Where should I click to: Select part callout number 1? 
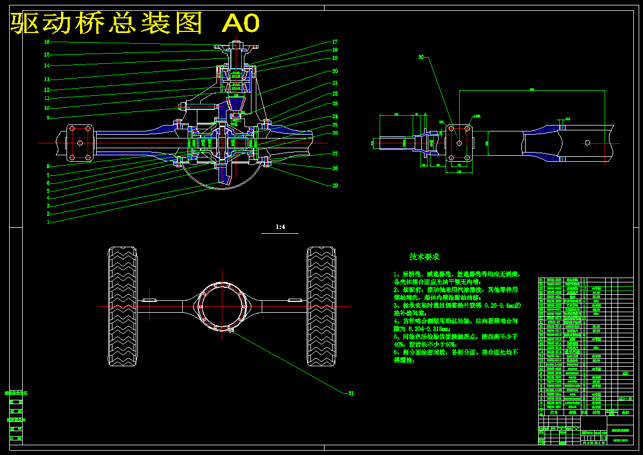(48, 222)
